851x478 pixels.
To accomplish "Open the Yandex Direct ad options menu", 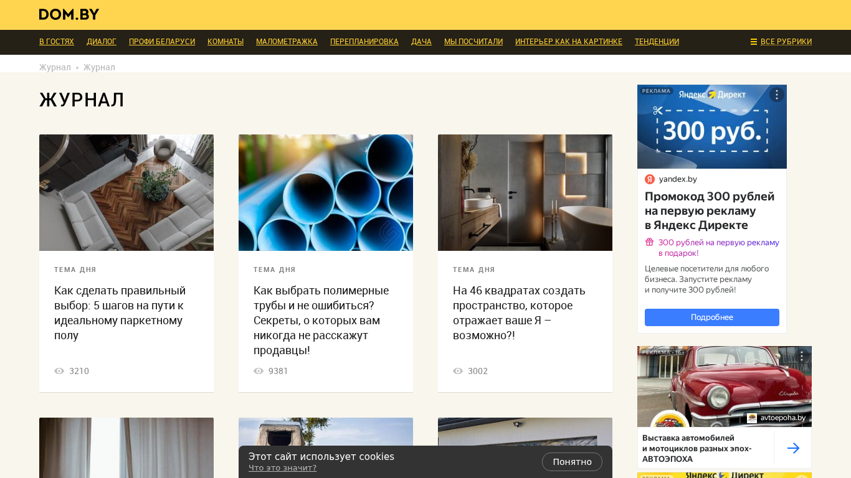I will [x=776, y=95].
